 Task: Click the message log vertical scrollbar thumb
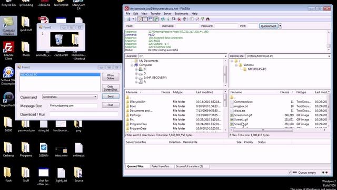(329, 46)
